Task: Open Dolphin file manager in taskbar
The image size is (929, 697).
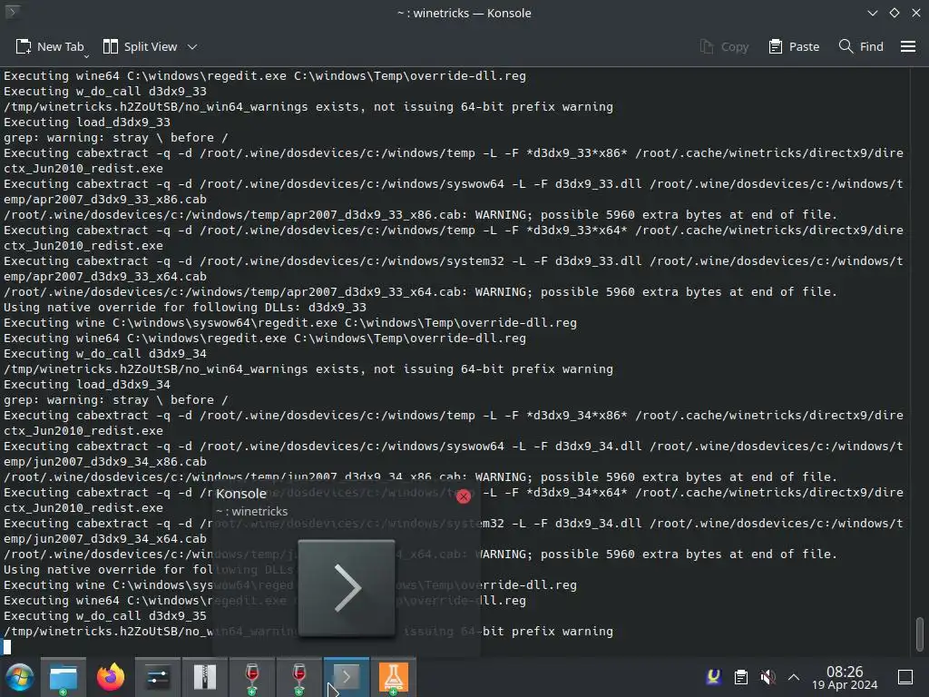Action: click(x=64, y=677)
